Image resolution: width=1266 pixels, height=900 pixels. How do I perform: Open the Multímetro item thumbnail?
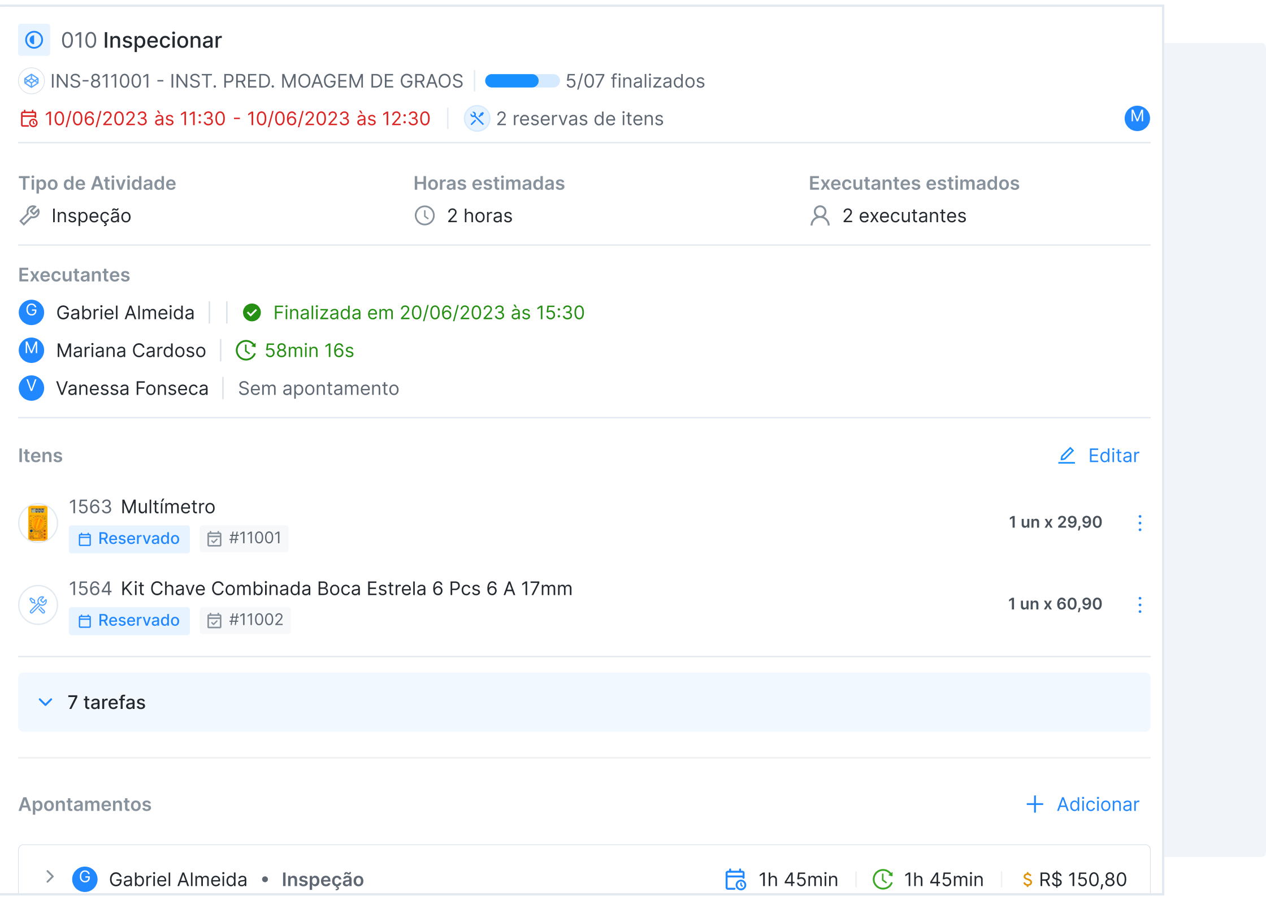(38, 523)
